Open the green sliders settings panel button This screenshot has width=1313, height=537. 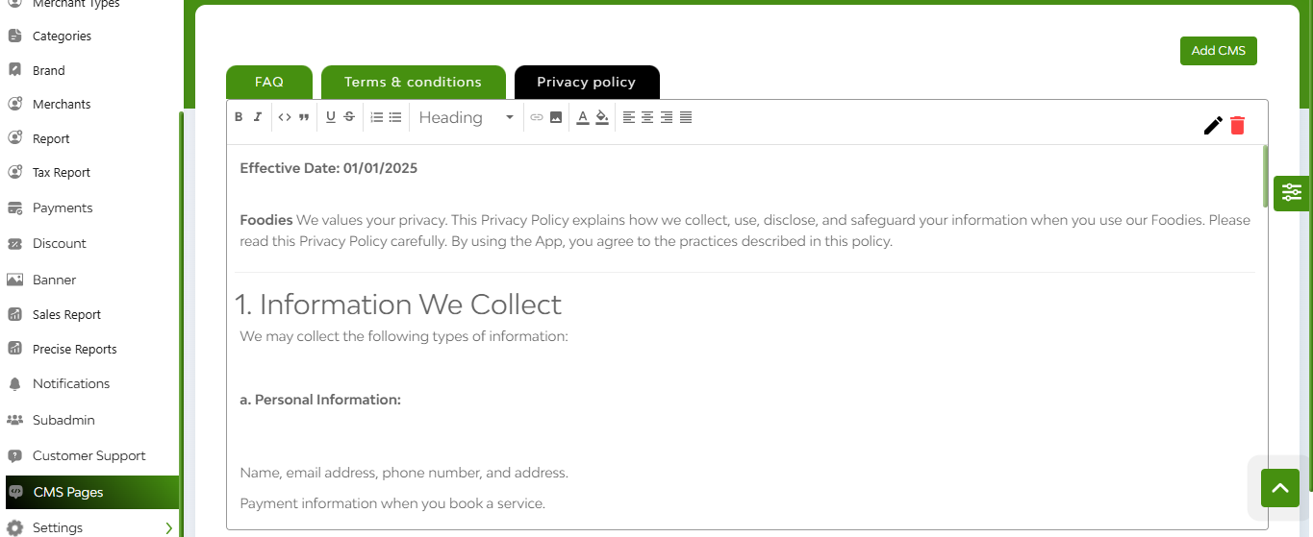click(1292, 193)
